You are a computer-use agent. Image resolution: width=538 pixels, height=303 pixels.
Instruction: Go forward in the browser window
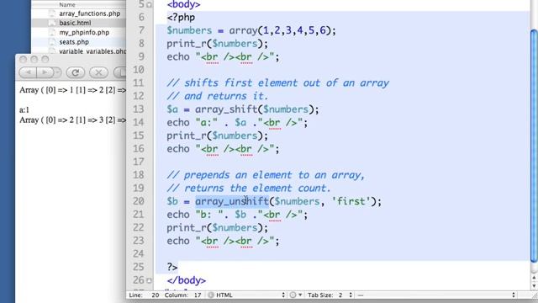[45, 72]
